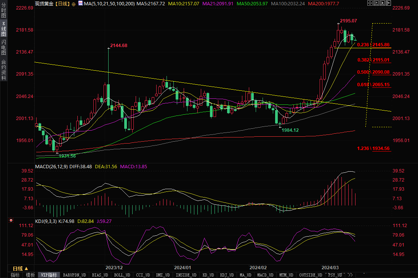Viewport: 418px width, 278px height.
Task: Switch to the 指标 tab
Action: [15, 275]
